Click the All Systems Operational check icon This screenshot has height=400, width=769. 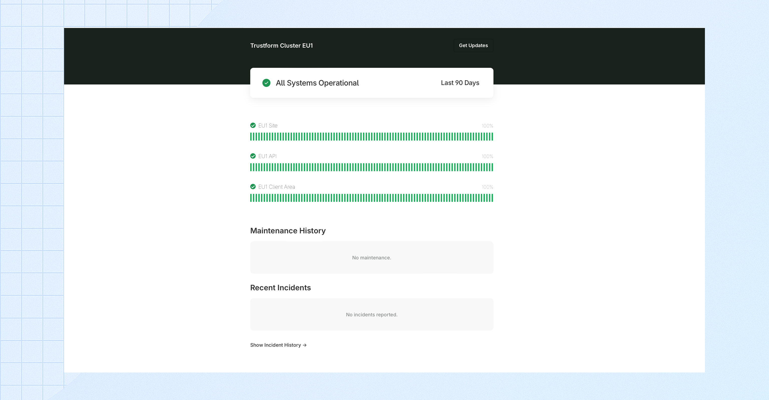click(266, 83)
